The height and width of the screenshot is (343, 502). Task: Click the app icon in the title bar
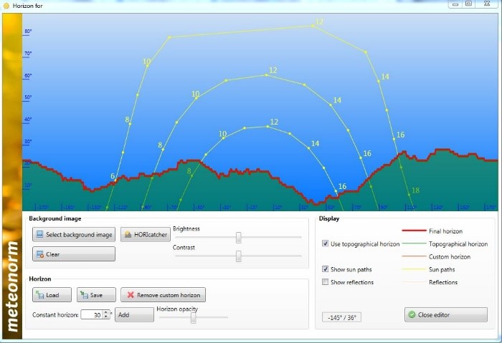[x=6, y=5]
